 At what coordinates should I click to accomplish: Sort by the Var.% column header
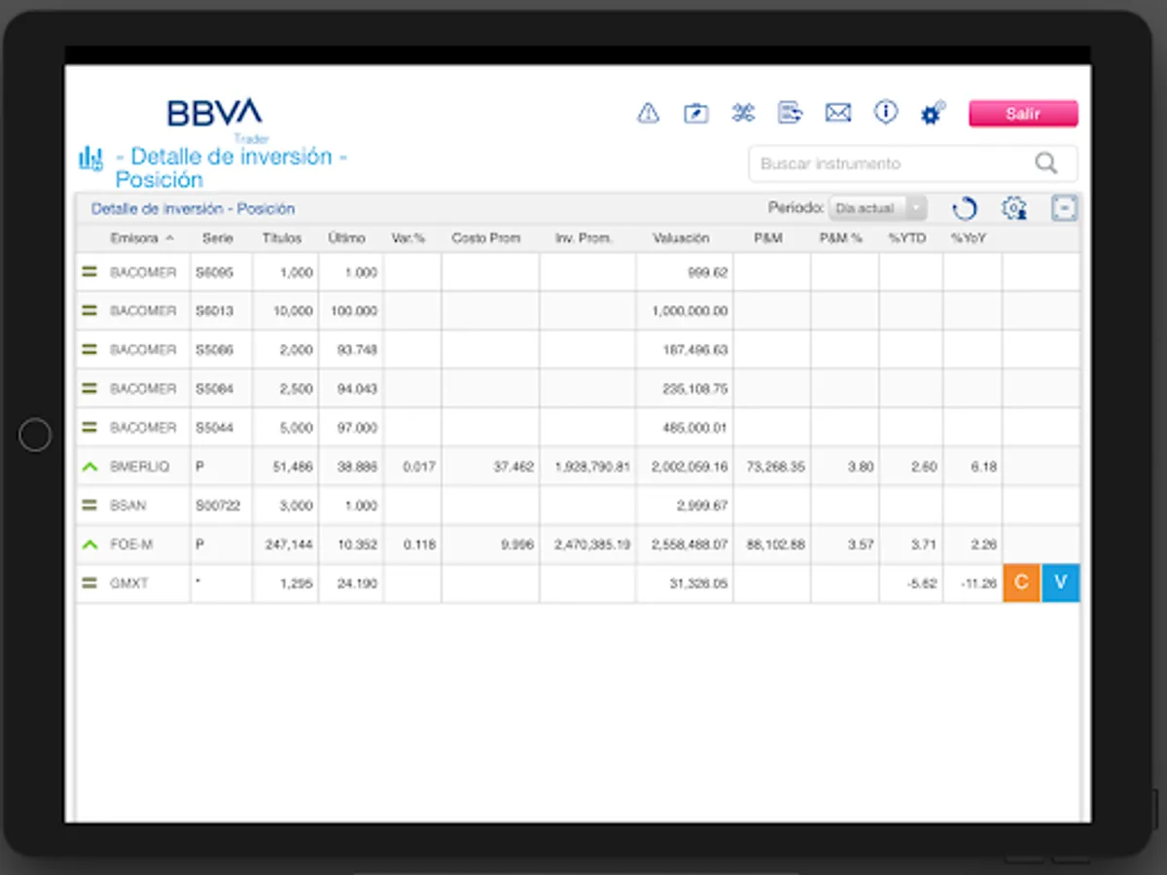[x=408, y=238]
